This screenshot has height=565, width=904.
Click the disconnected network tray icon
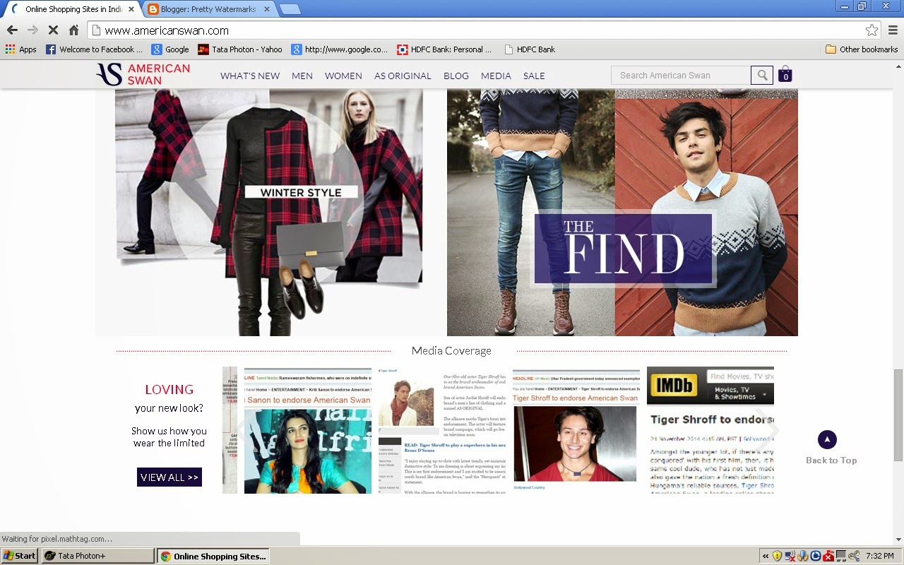(790, 556)
